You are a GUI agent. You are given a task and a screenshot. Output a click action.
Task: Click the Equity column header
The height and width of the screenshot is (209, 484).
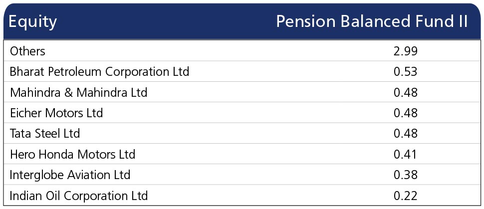[33, 22]
